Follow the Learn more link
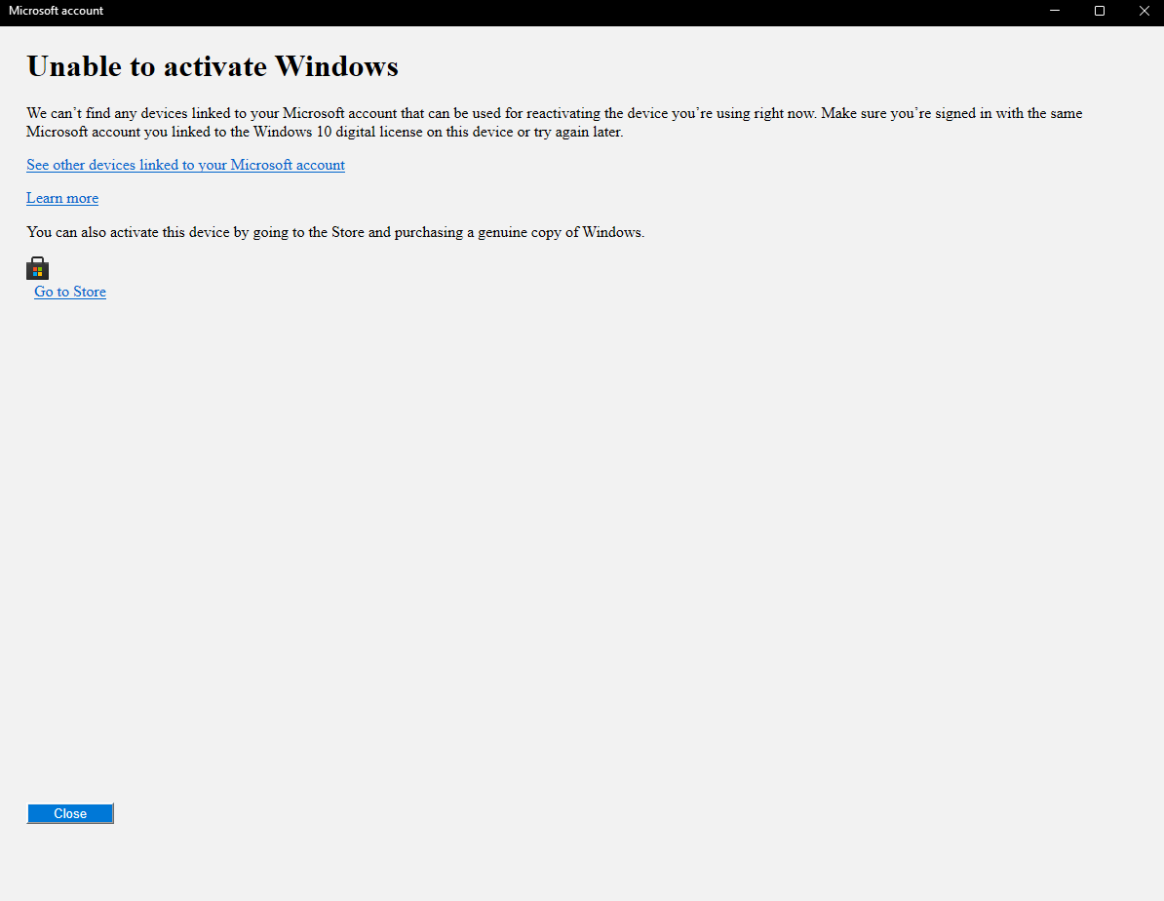The height and width of the screenshot is (901, 1164). [x=62, y=198]
